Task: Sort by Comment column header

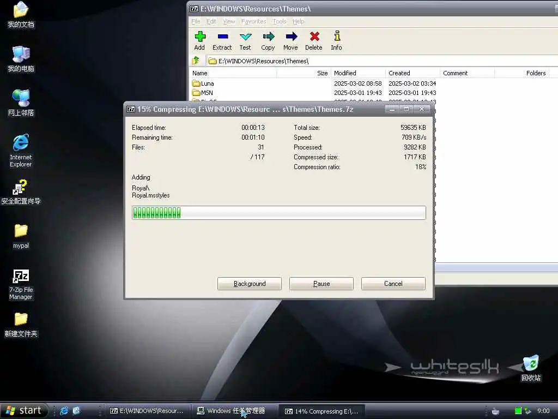Action: pos(467,73)
